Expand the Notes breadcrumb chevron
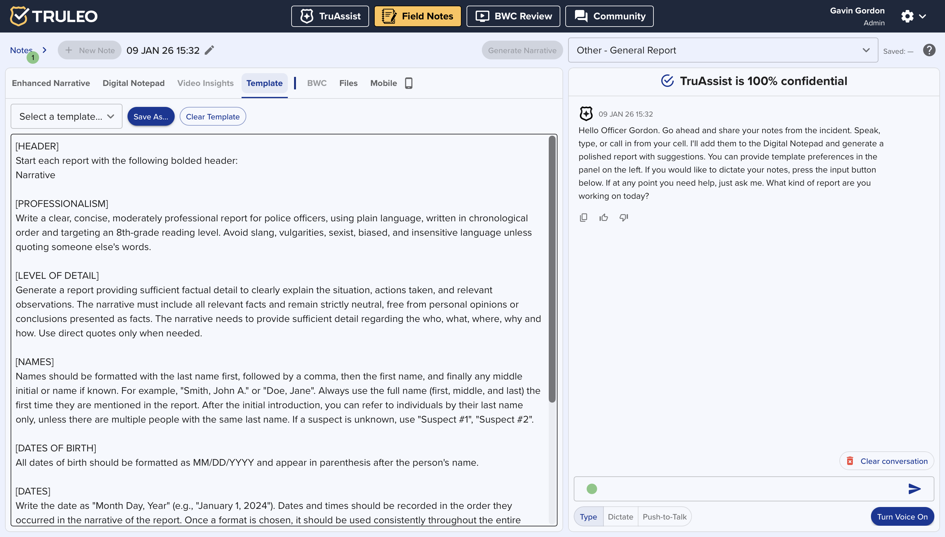Screen dimensions: 945x537 [x=45, y=50]
